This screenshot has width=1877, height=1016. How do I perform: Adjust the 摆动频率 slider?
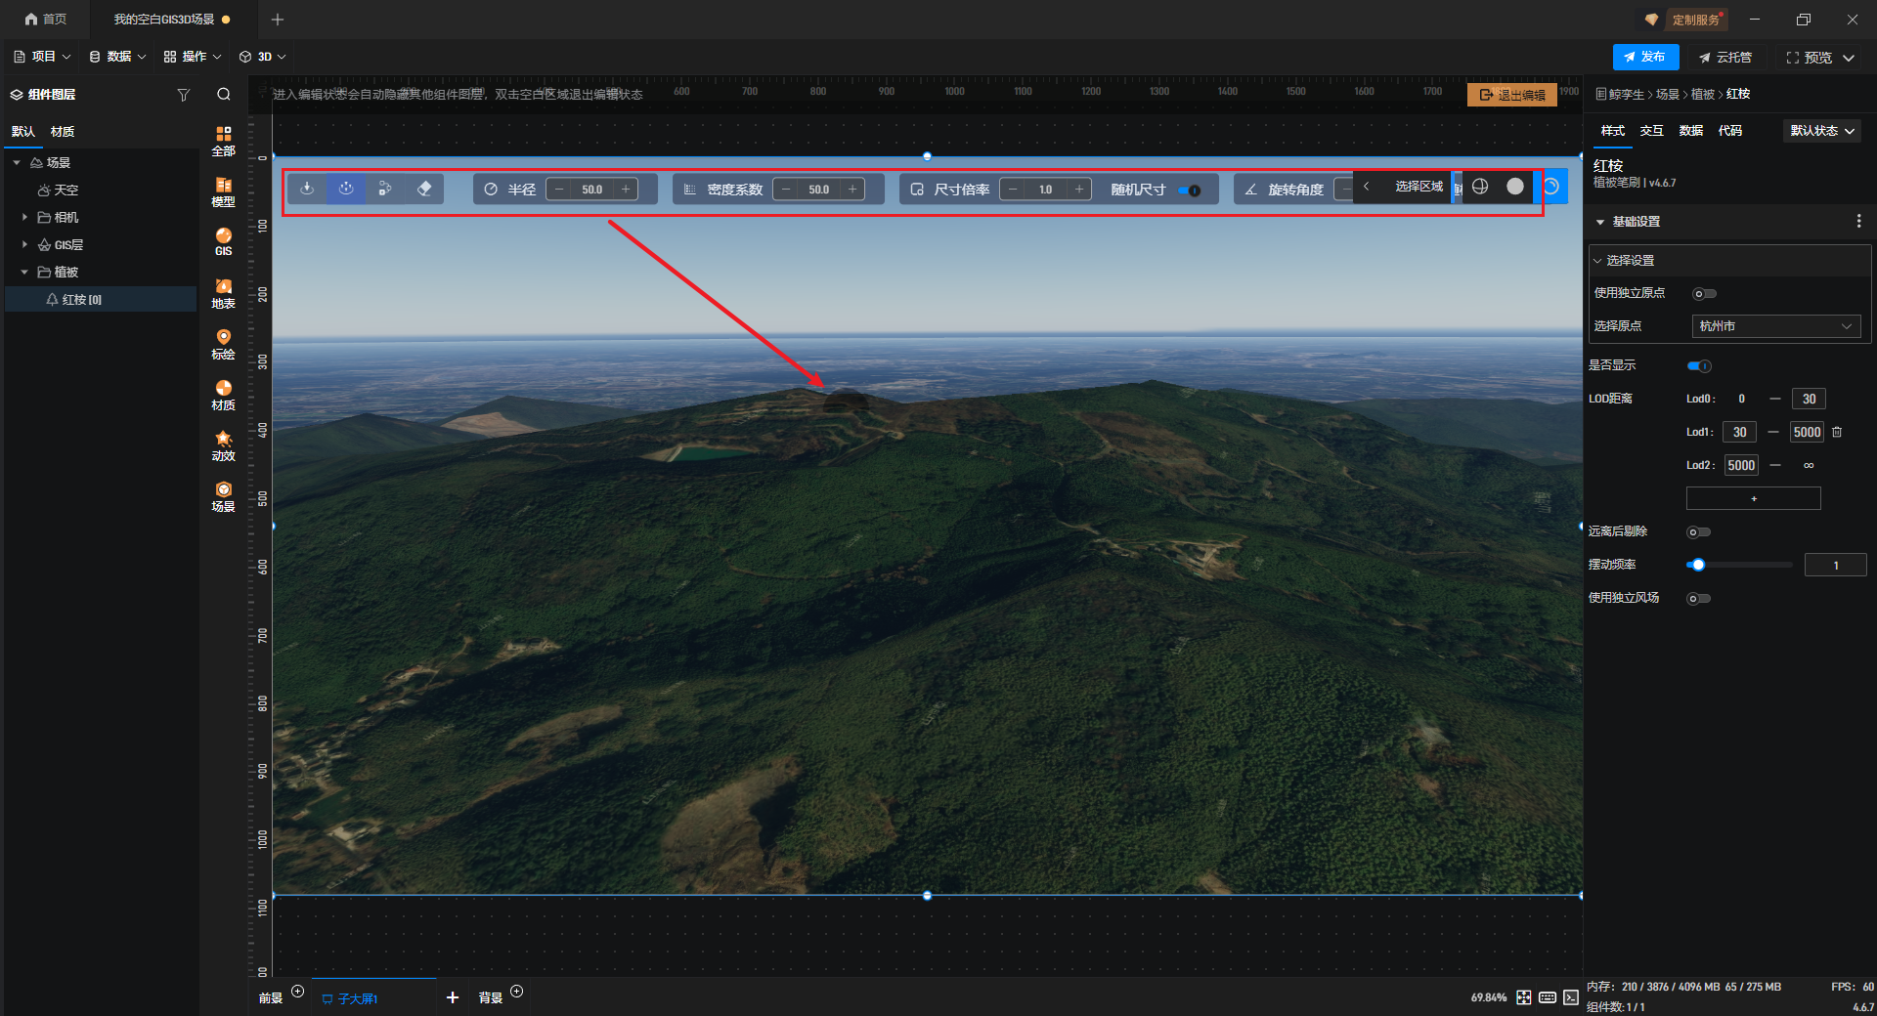click(x=1698, y=565)
